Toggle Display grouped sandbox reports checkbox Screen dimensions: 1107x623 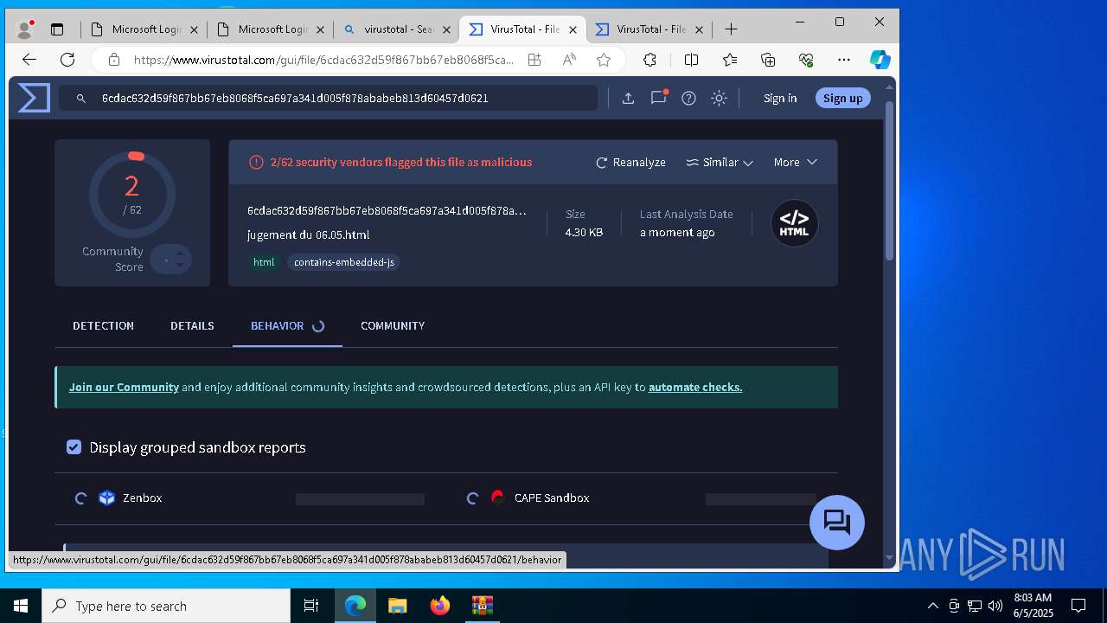point(74,447)
